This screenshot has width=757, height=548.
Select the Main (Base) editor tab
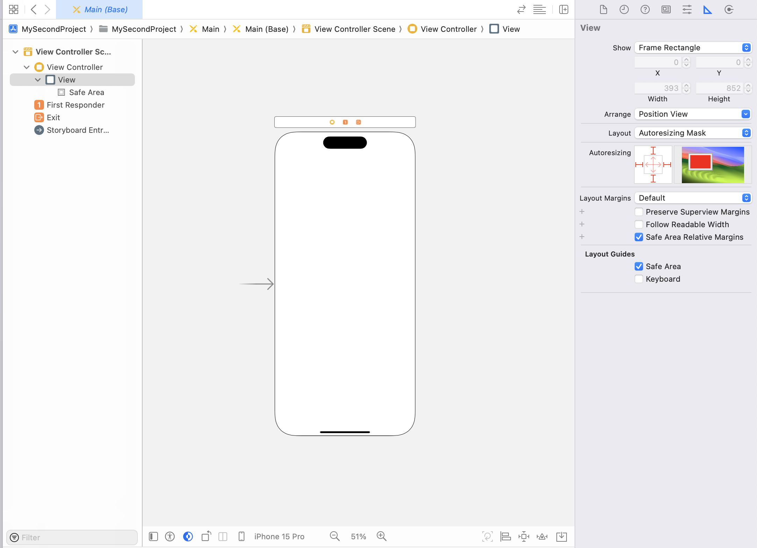pos(100,9)
